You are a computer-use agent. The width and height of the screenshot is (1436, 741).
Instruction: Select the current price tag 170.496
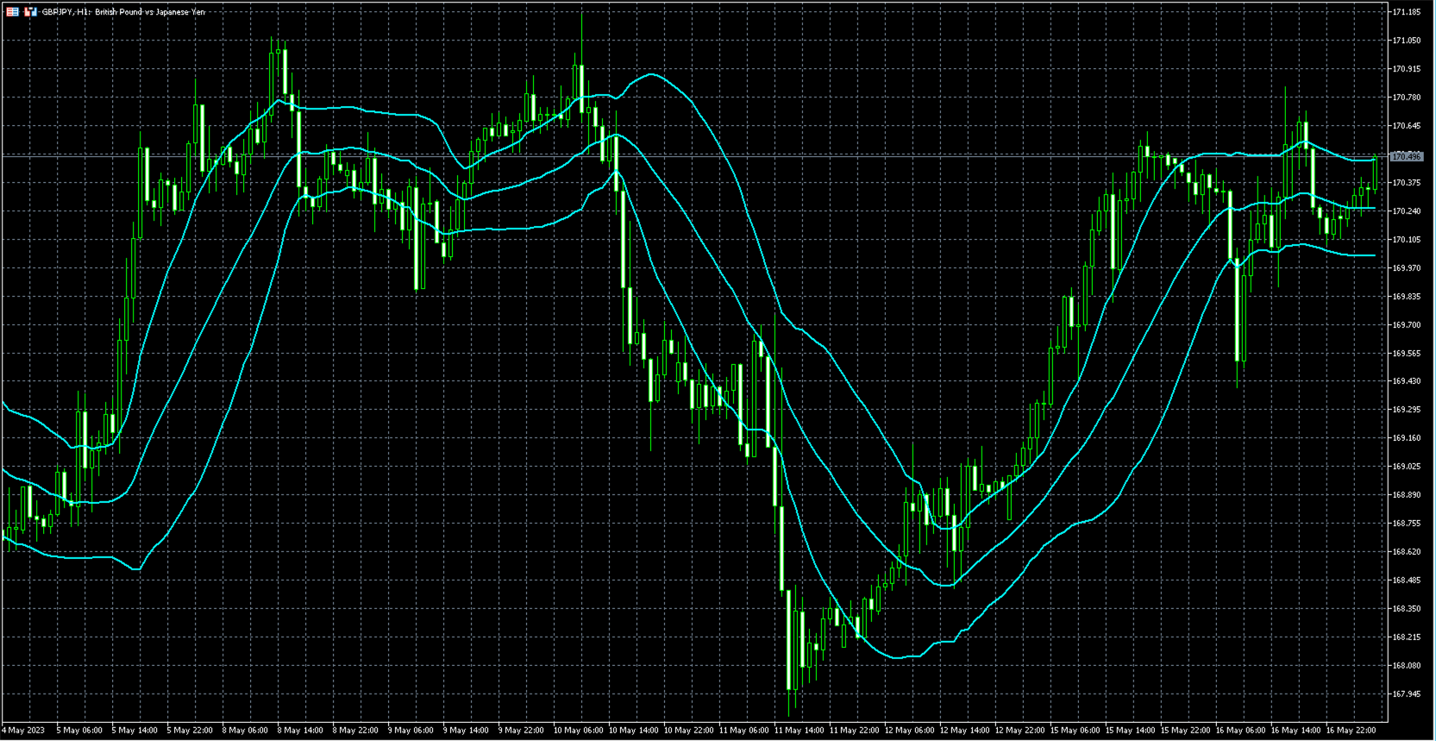click(x=1407, y=157)
